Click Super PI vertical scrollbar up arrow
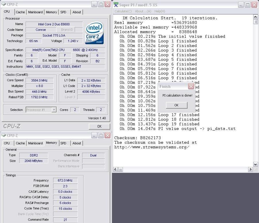The image size is (259, 223). (255, 17)
